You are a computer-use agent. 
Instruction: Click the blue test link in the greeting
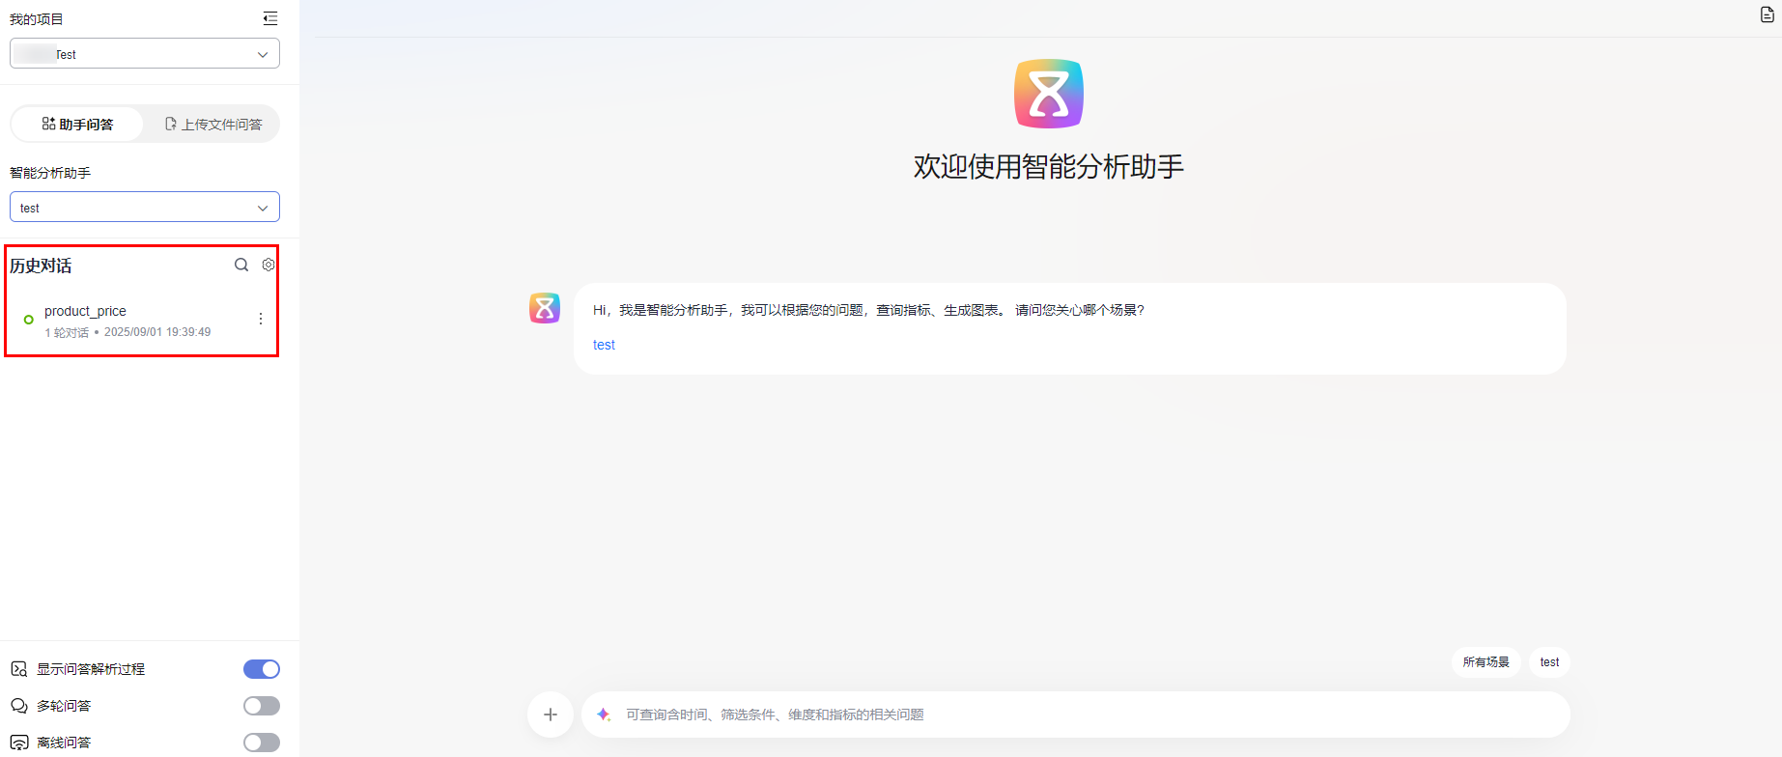pos(604,345)
